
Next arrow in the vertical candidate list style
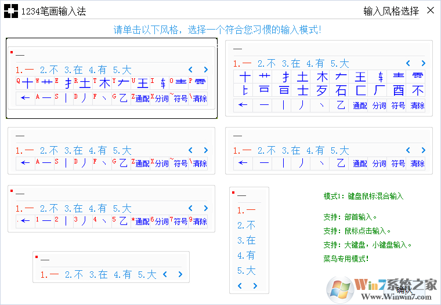point(255,286)
